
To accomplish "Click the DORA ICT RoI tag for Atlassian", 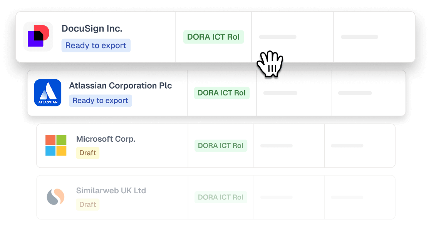I will (221, 93).
